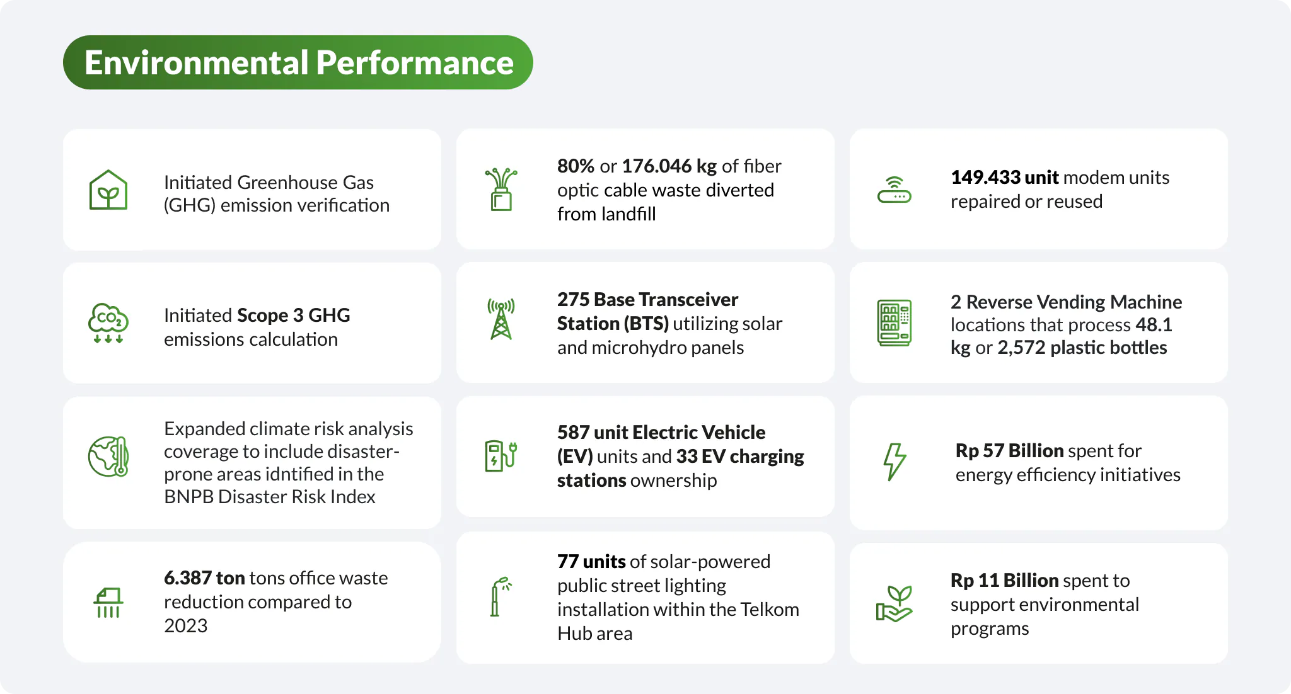Click the "Rp 57 Billion" text
Image resolution: width=1291 pixels, height=694 pixels.
1008,451
